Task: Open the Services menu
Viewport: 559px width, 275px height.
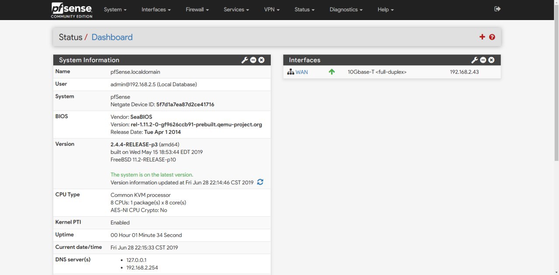Action: pyautogui.click(x=236, y=10)
